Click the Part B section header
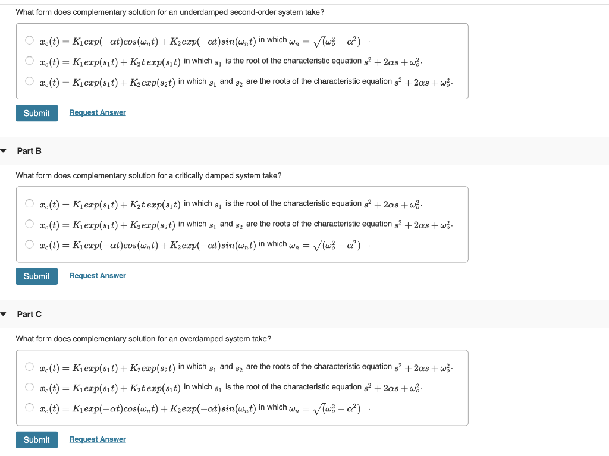Image resolution: width=609 pixels, height=456 pixels. pyautogui.click(x=29, y=151)
